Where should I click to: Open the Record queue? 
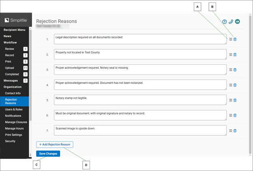pos(9,55)
